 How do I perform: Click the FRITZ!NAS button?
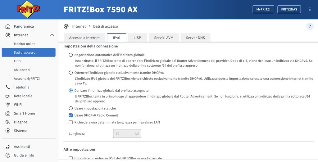pos(289,9)
